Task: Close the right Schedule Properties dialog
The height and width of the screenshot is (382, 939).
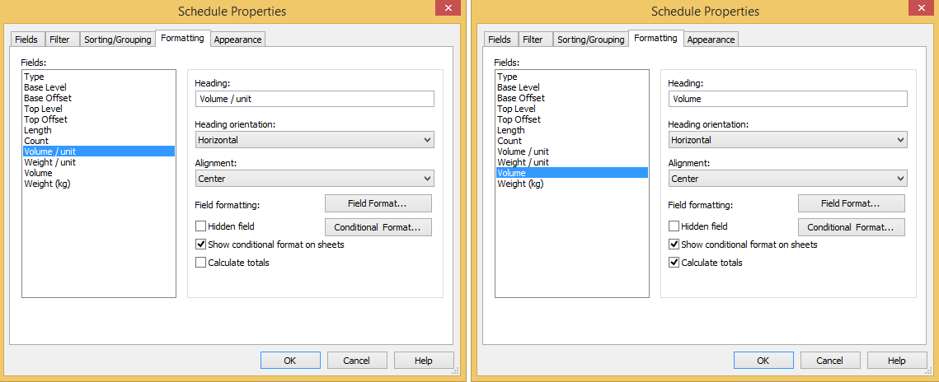Action: point(920,7)
